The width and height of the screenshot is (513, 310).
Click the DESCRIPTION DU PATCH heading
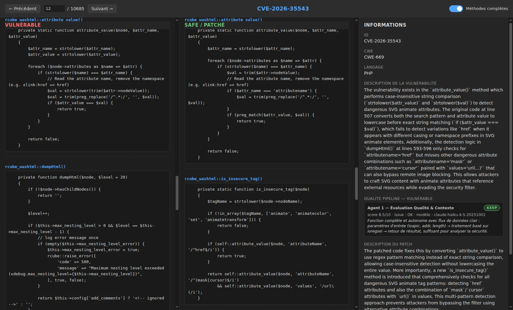pos(388,244)
